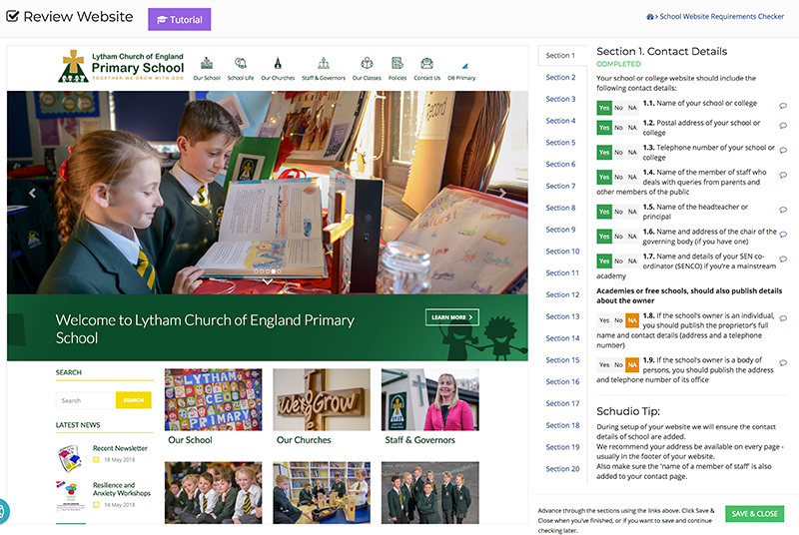This screenshot has width=799, height=535.
Task: Select Yes for item 1.7 SENCO details
Action: tap(604, 262)
